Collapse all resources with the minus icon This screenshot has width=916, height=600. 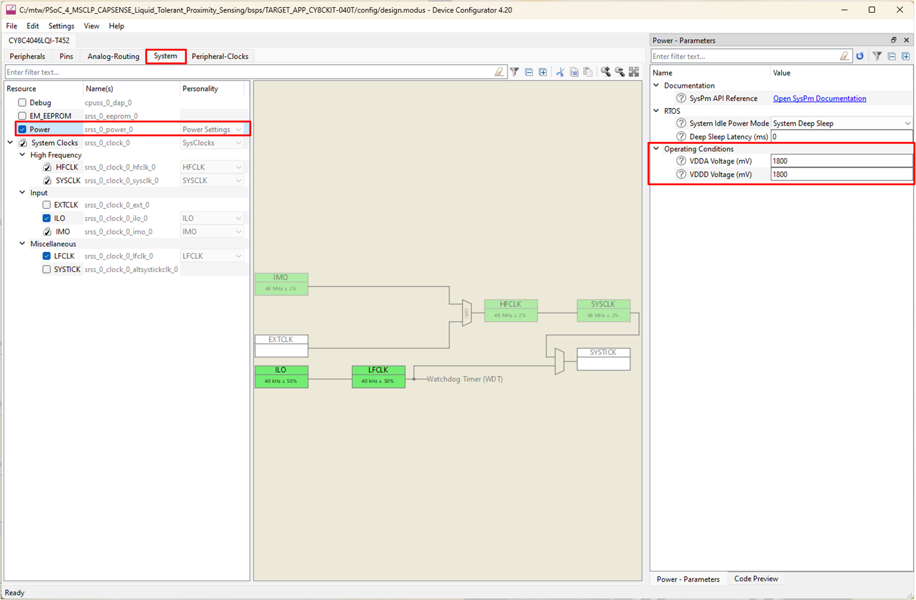(x=529, y=72)
